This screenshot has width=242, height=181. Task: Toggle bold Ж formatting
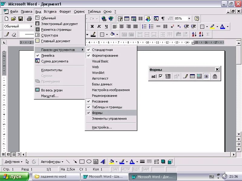92,27
